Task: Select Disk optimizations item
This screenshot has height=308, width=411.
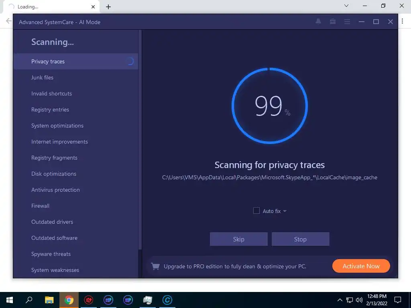Action: click(x=75, y=174)
